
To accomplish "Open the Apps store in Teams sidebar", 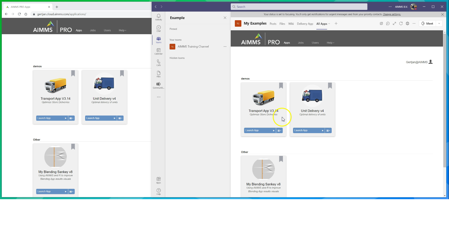I will pyautogui.click(x=159, y=180).
